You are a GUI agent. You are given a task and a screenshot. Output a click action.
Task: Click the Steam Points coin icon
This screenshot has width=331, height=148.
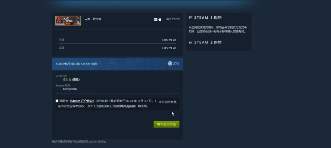click(x=170, y=64)
